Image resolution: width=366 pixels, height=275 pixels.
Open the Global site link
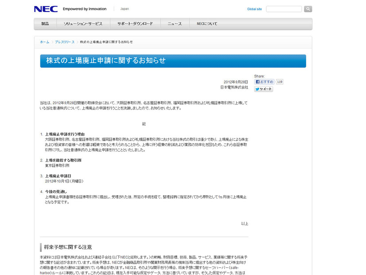pos(254,9)
